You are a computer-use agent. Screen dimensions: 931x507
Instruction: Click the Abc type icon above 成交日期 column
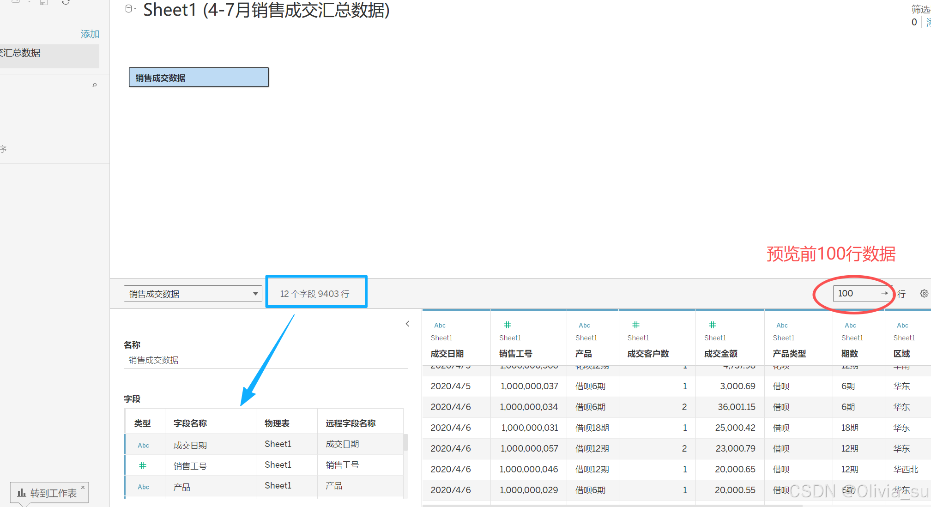pyautogui.click(x=440, y=325)
